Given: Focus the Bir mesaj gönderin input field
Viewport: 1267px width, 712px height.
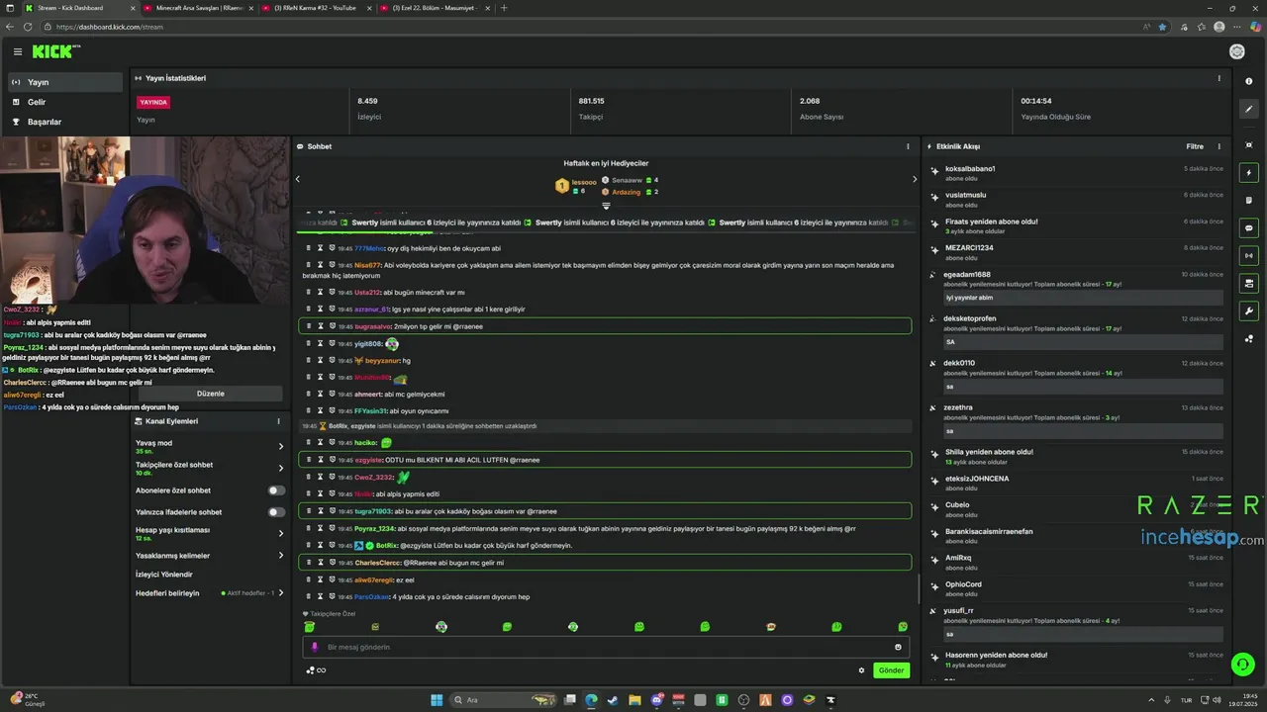Looking at the screenshot, I should [x=604, y=647].
